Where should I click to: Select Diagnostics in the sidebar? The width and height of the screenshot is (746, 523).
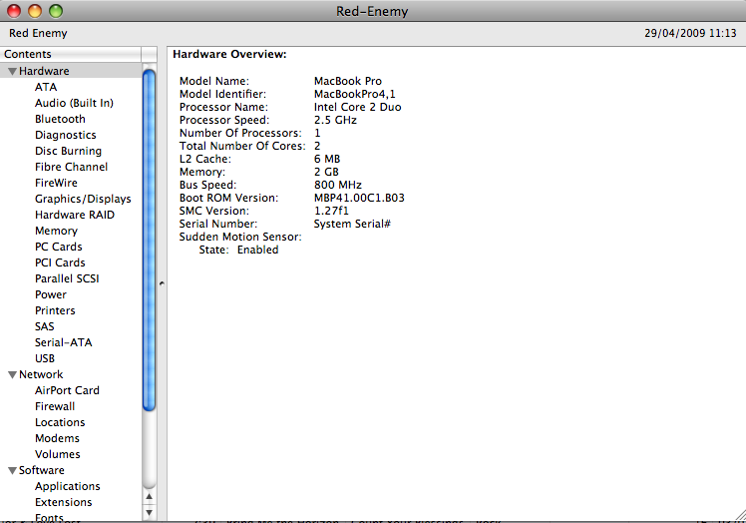click(x=65, y=135)
